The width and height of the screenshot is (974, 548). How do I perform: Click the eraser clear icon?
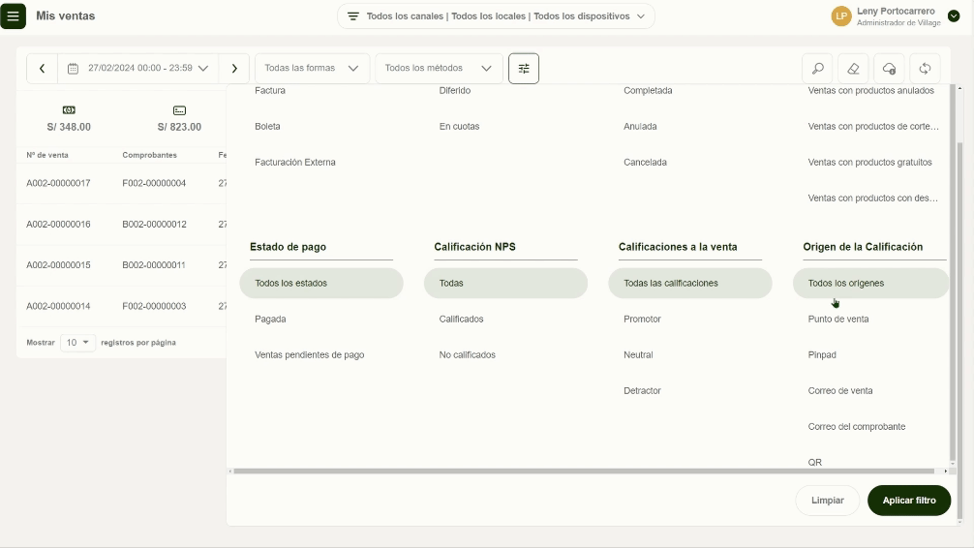point(854,69)
